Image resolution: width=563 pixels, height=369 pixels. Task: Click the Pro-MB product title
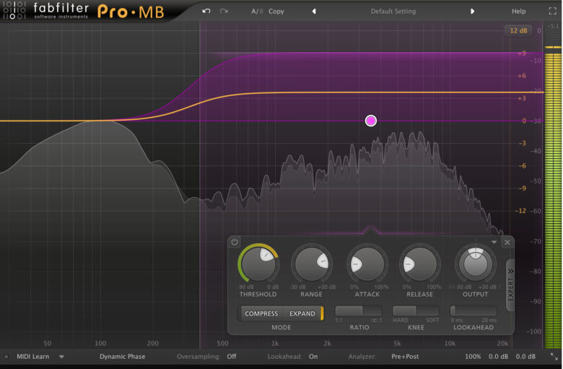pos(131,12)
